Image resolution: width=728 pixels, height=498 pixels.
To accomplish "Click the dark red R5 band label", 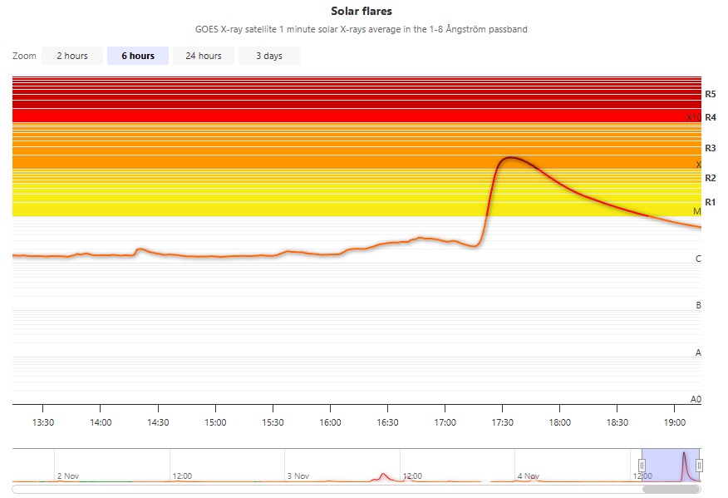I will point(710,94).
